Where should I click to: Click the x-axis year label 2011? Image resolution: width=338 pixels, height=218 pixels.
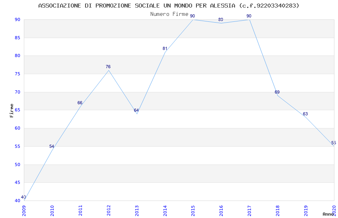coord(80,211)
